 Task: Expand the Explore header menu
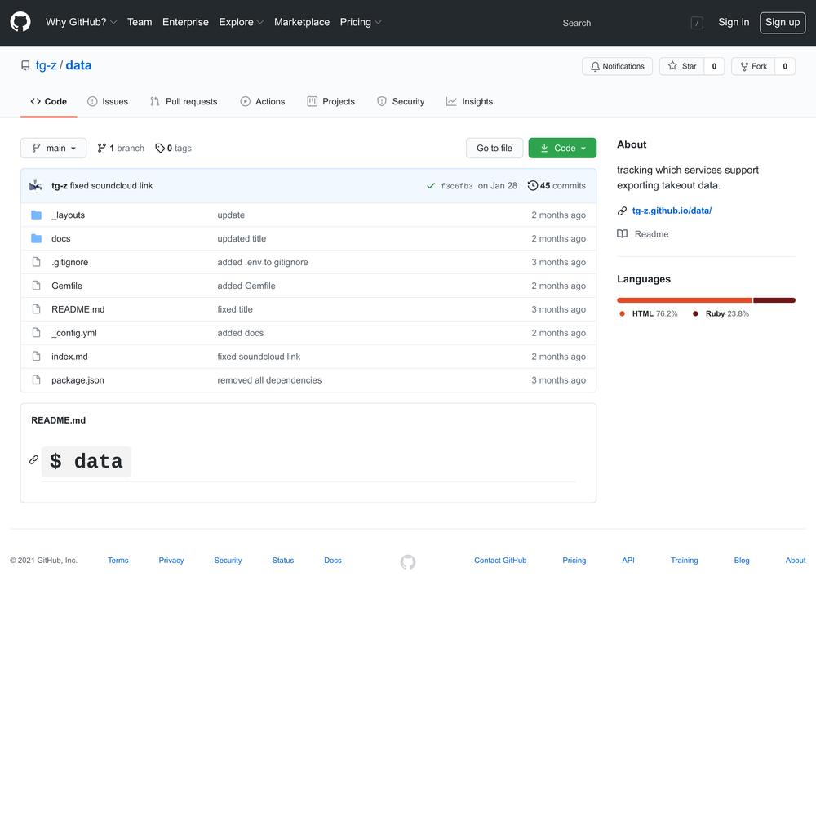click(241, 22)
